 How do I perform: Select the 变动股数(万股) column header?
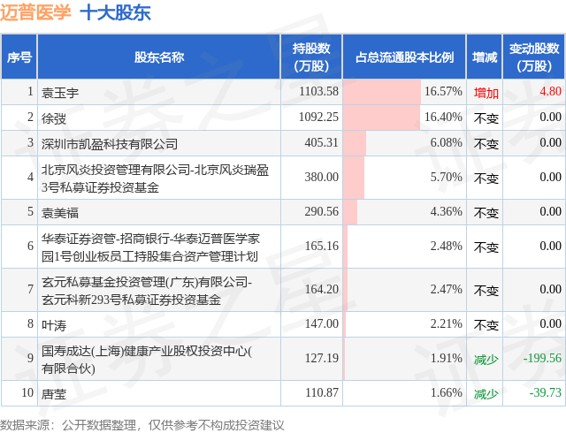point(534,57)
